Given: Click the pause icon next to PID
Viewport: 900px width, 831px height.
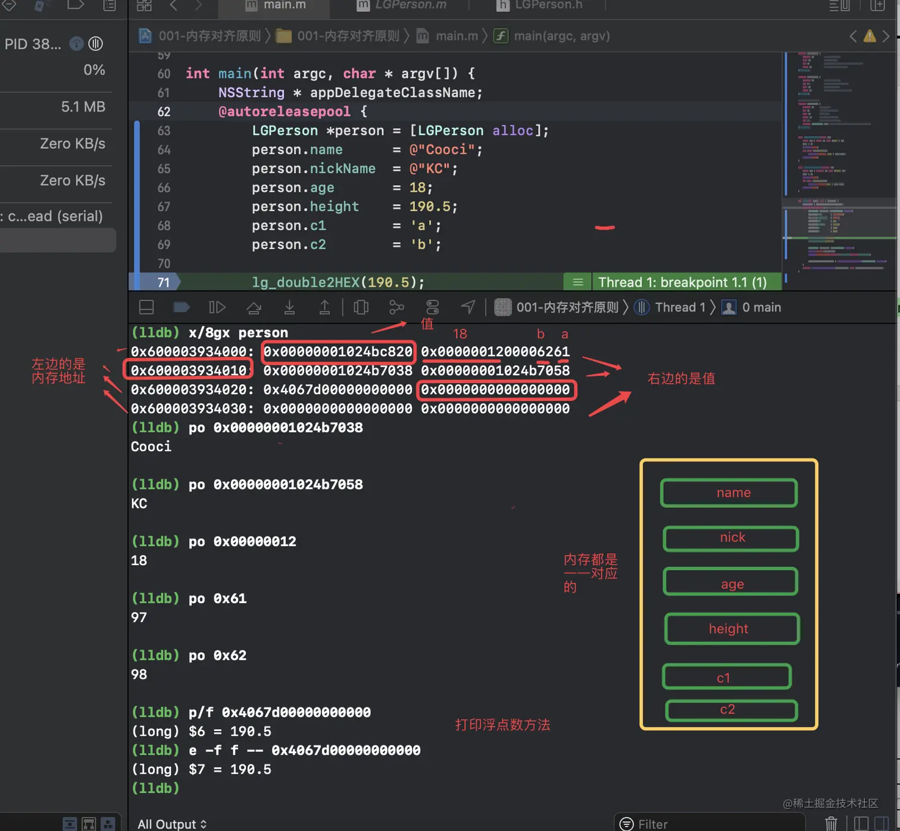Looking at the screenshot, I should click(x=96, y=43).
